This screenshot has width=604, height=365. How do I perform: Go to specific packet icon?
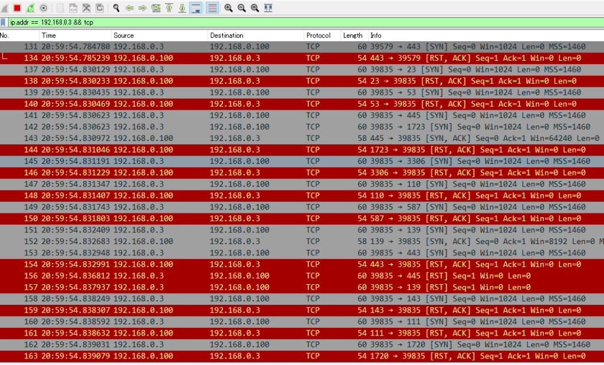(156, 8)
